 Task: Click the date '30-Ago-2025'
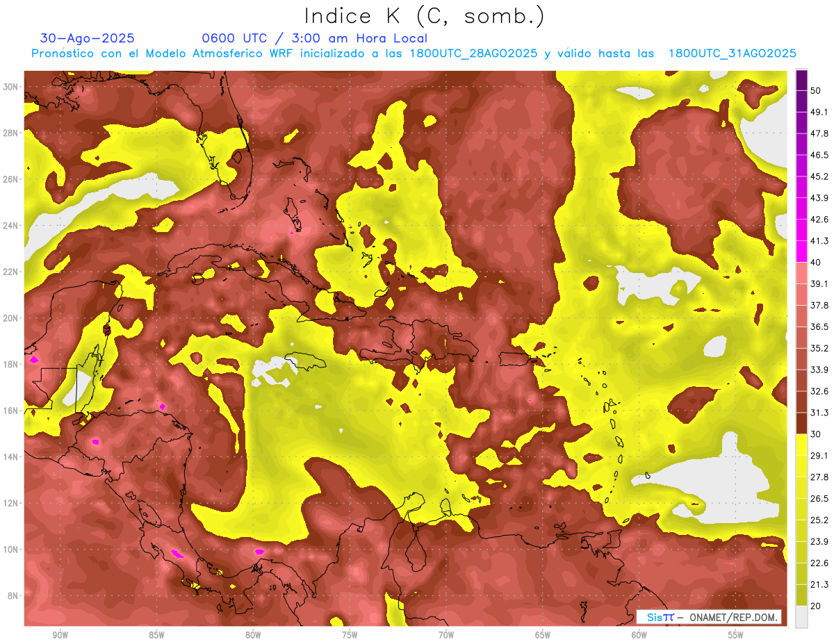(88, 38)
